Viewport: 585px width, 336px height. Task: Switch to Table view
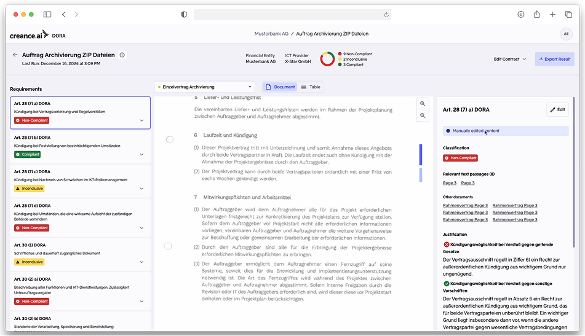pyautogui.click(x=311, y=87)
